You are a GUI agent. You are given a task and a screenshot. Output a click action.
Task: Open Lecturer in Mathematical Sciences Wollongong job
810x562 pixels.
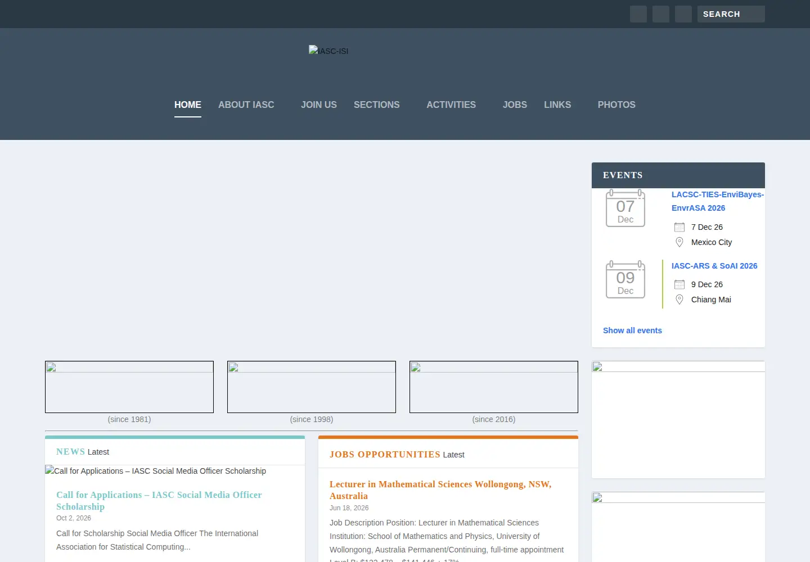point(440,490)
